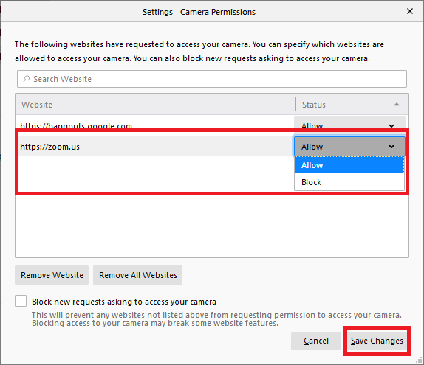Viewport: 424px width, 365px height.
Task: Click Save Changes button
Action: [x=377, y=341]
